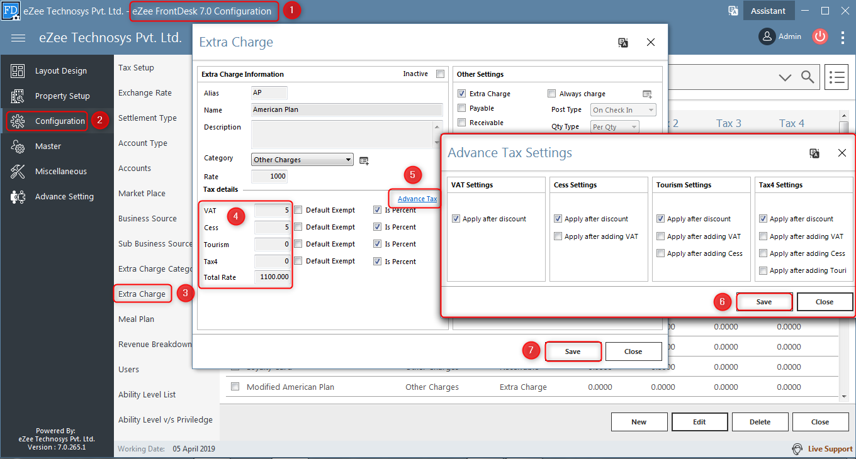Open the Qty Type dropdown
Screen dimensions: 856x459
pyautogui.click(x=614, y=127)
